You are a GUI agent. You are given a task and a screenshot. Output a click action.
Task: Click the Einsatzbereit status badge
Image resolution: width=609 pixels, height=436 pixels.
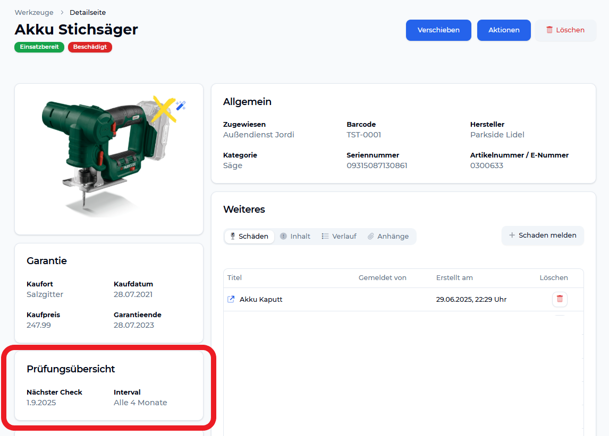(x=39, y=47)
